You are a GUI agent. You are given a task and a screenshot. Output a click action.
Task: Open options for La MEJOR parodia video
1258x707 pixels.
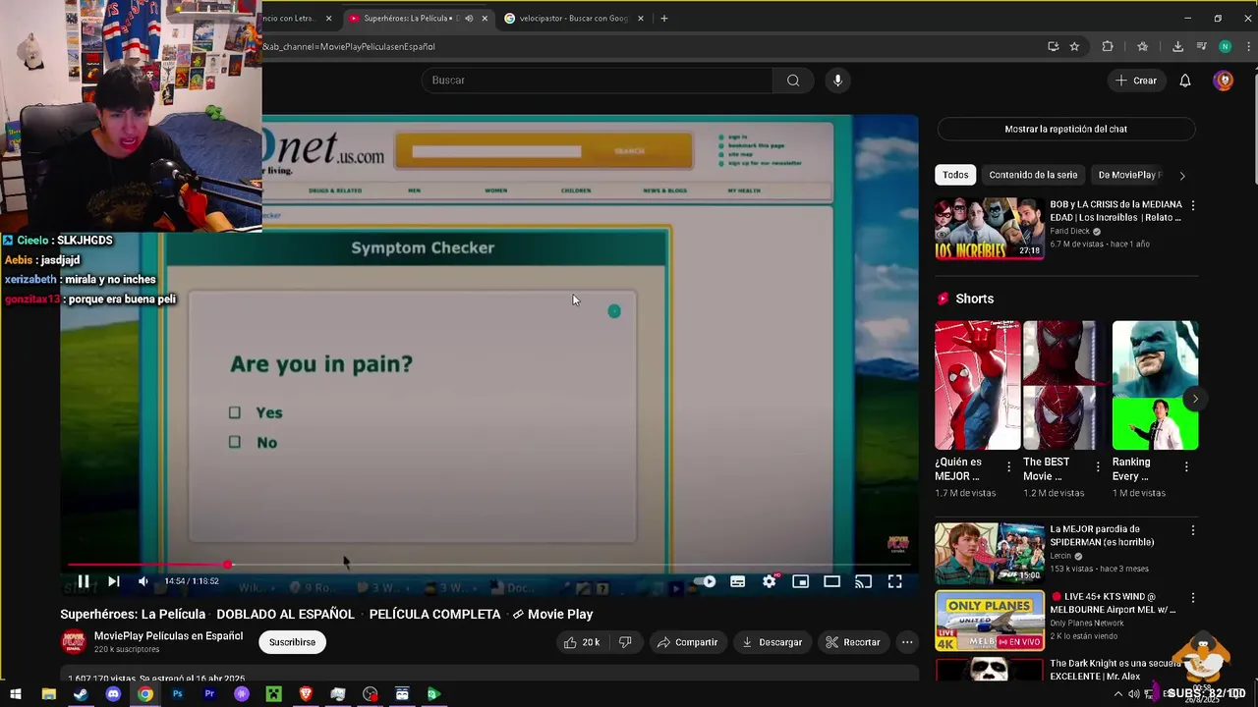(1193, 530)
